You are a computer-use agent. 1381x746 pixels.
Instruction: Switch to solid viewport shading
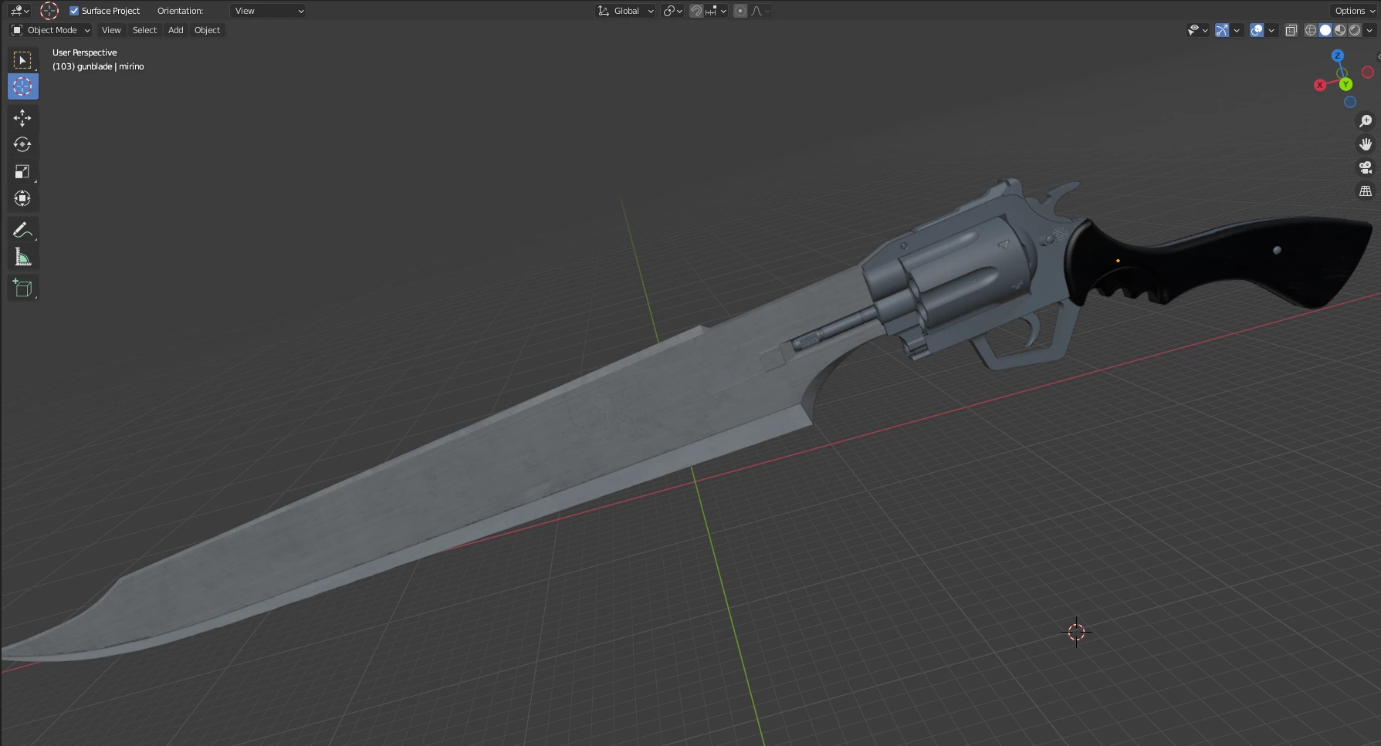(1325, 30)
